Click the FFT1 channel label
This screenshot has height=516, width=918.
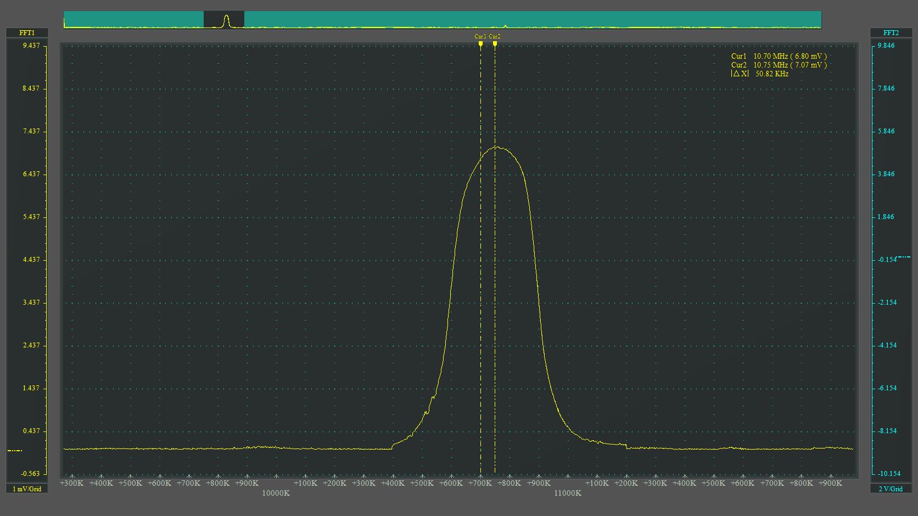pos(27,33)
